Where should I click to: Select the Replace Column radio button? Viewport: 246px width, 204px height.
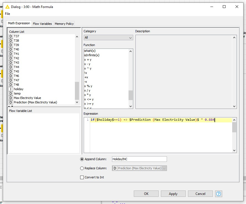[x=82, y=168]
